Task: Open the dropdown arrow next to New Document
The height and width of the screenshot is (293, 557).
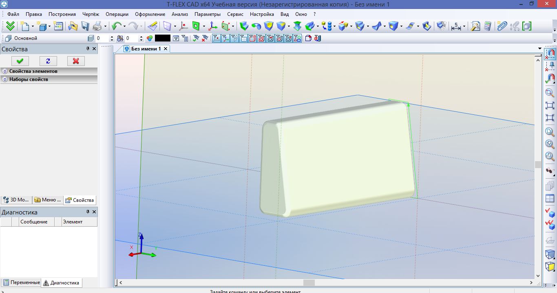Action: pyautogui.click(x=33, y=26)
